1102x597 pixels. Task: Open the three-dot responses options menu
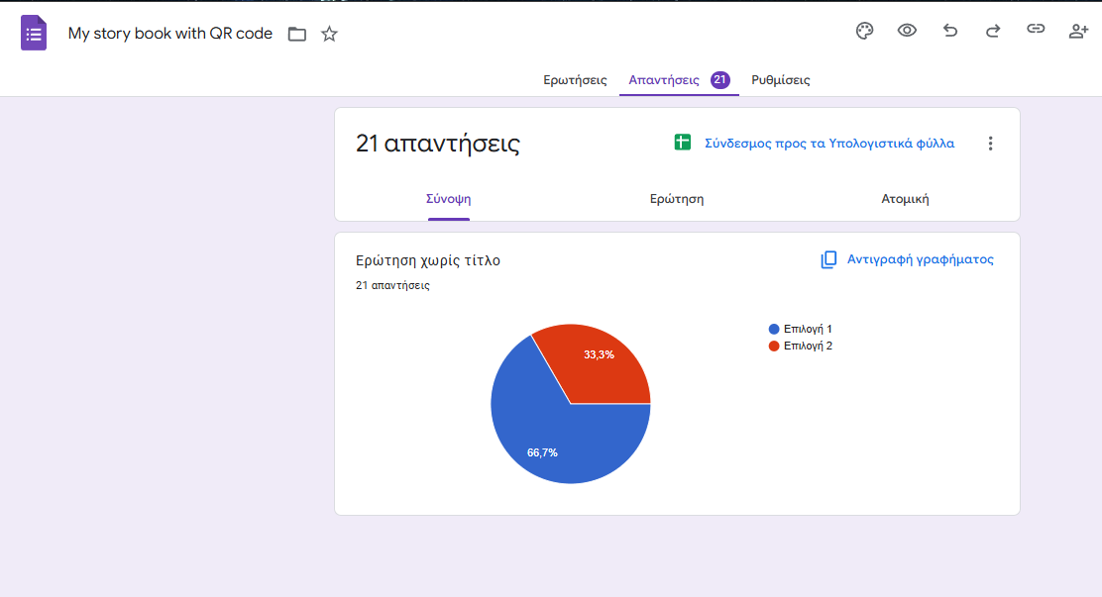(x=989, y=144)
